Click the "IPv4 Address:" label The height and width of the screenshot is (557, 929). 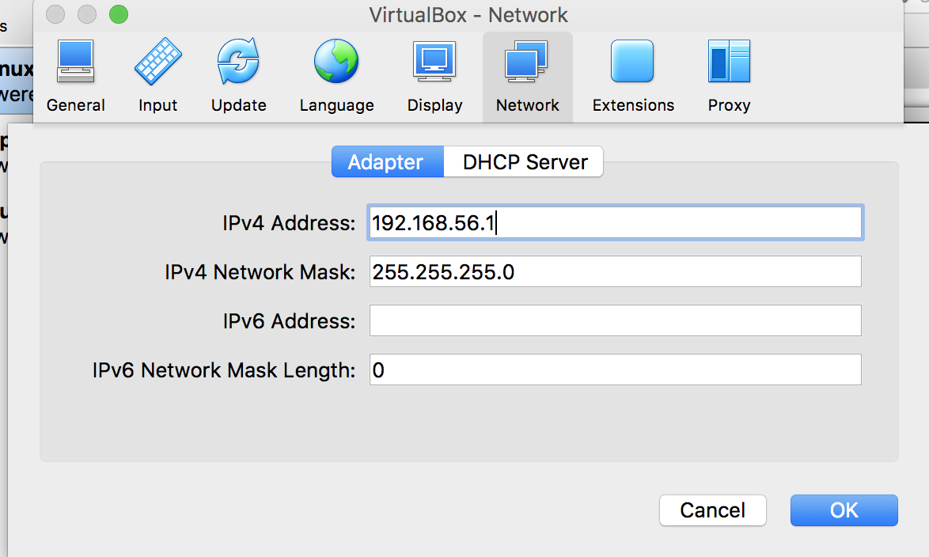(x=289, y=223)
